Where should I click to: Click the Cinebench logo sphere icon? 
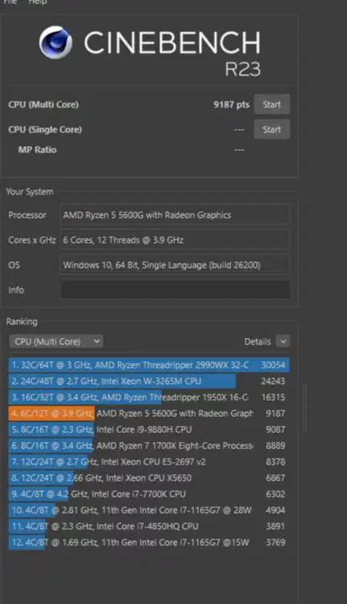pyautogui.click(x=56, y=43)
